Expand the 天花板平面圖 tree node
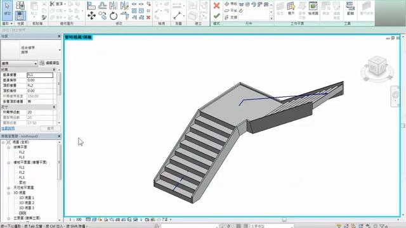 coord(8,188)
